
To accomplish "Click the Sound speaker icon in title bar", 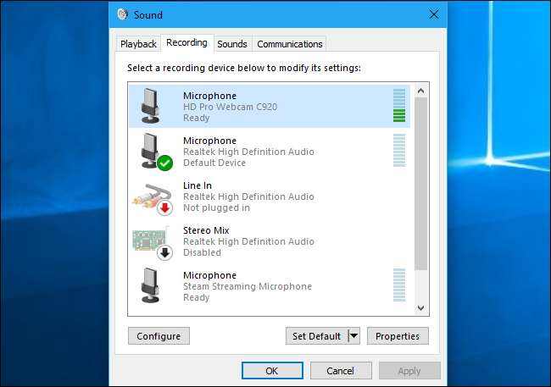I will pos(124,14).
